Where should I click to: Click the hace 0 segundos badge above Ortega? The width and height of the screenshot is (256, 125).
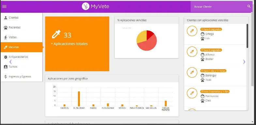211,29
